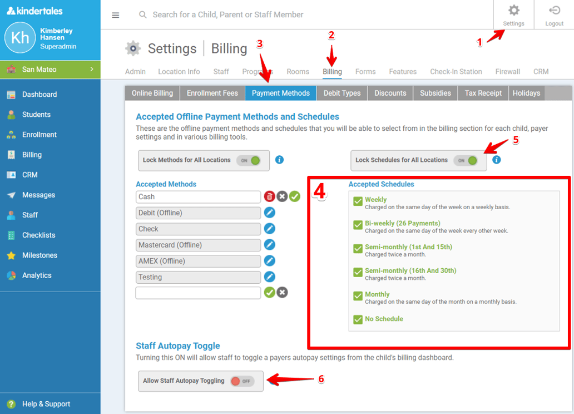
Task: Open the Discounts tab
Action: pos(390,93)
